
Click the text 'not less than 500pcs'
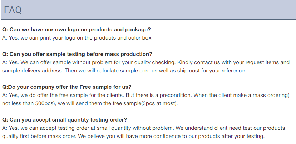pyautogui.click(x=28, y=103)
